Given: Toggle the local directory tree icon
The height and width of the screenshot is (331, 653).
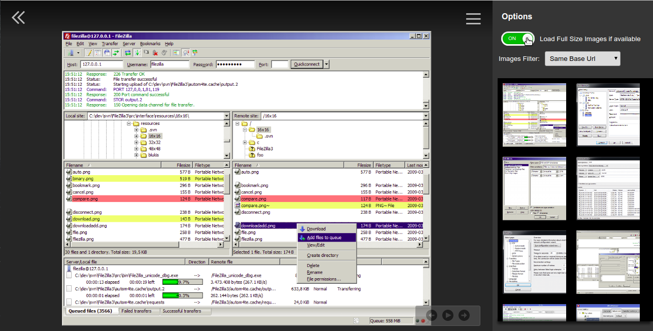Looking at the screenshot, I should pyautogui.click(x=98, y=52).
